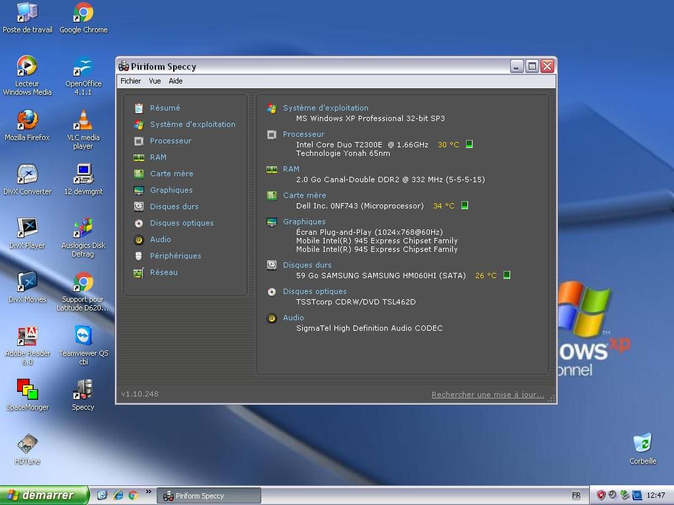Select the SpaceMonger desktop icon

(x=27, y=395)
